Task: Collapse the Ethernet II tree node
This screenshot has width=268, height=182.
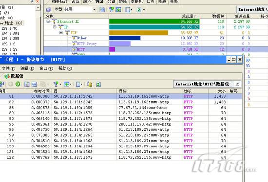Action: pyautogui.click(x=48, y=21)
